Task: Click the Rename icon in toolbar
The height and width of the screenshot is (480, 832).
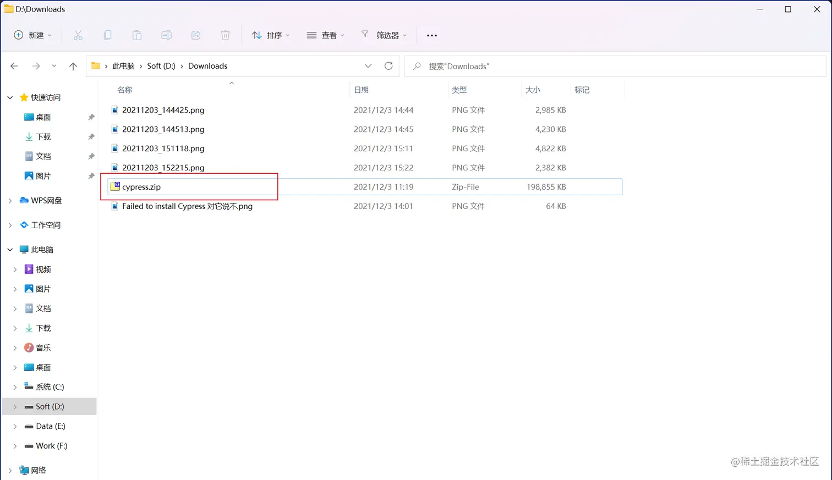Action: pyautogui.click(x=166, y=35)
